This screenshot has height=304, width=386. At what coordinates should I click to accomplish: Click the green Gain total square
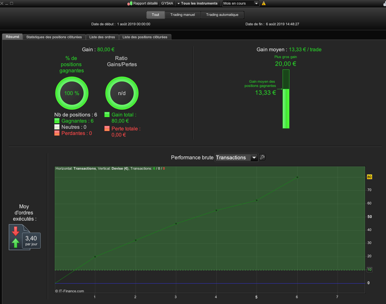coord(107,115)
